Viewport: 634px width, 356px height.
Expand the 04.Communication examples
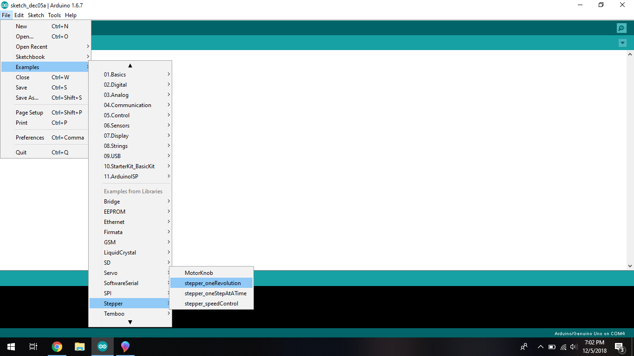coord(130,105)
